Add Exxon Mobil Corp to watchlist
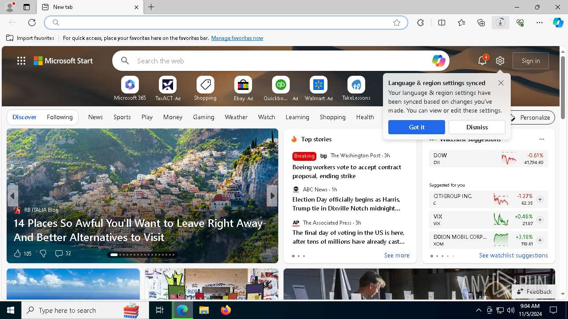 (x=540, y=240)
